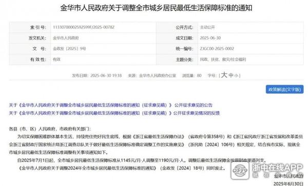
Task: Select issuing agency value 金华市人民政府
Action: 66,38
